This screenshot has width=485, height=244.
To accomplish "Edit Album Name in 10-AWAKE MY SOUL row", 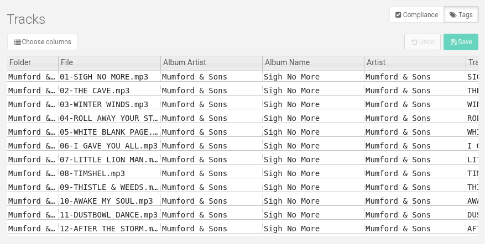I will coord(314,201).
